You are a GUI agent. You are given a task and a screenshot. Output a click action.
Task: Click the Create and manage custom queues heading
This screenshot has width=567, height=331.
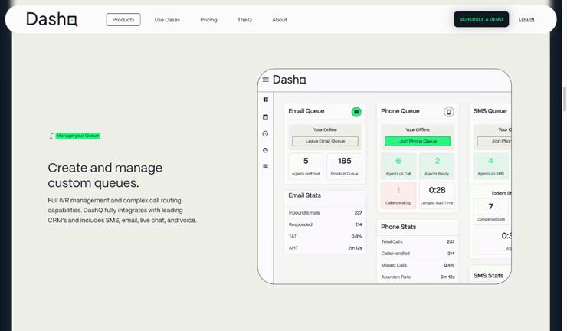(105, 175)
